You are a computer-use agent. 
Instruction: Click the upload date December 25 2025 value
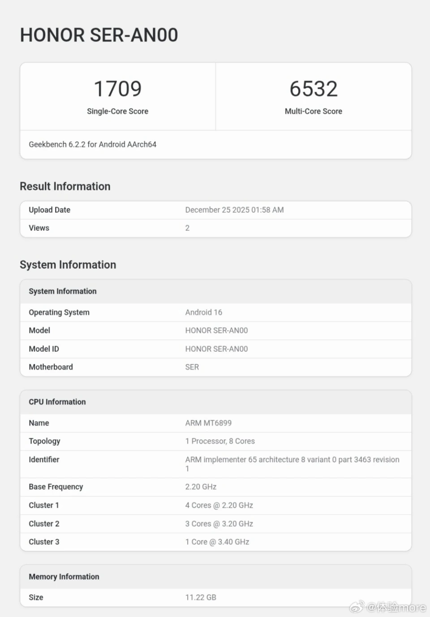[234, 210]
